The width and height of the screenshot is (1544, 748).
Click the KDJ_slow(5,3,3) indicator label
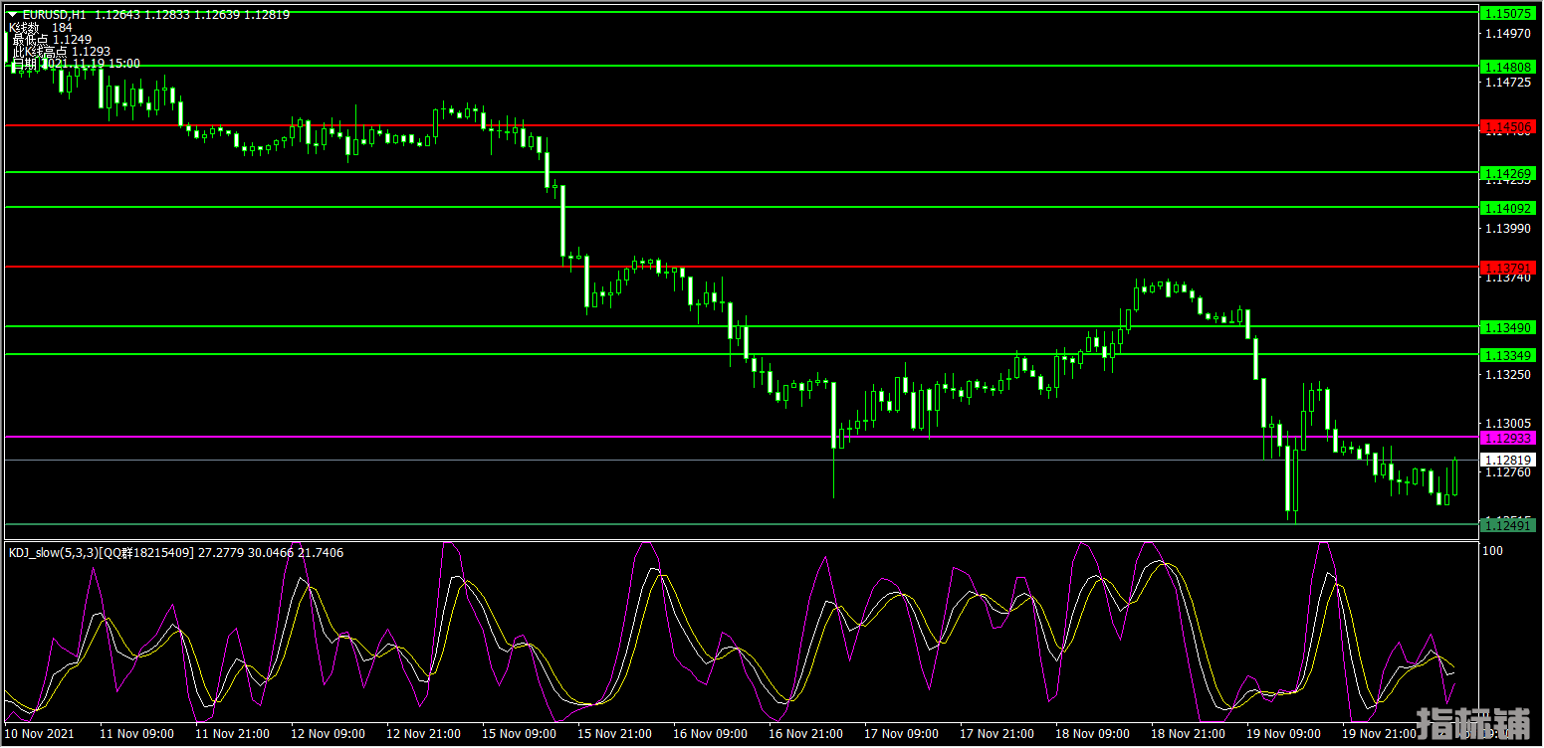click(x=52, y=552)
